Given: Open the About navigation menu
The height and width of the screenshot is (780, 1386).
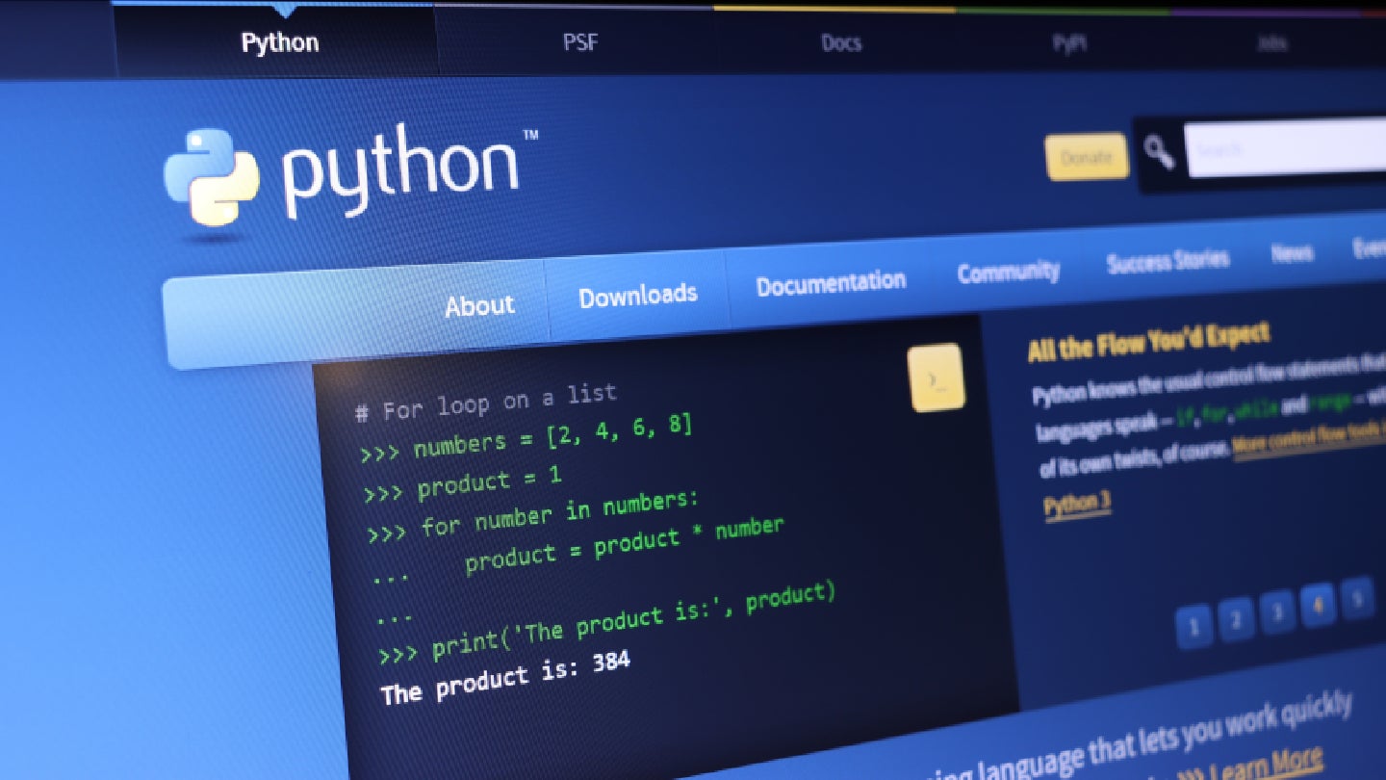Looking at the screenshot, I should coord(479,305).
